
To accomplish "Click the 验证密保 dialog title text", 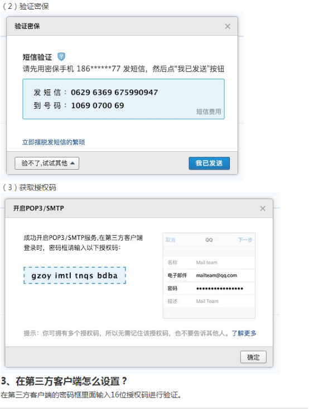I will point(27,26).
